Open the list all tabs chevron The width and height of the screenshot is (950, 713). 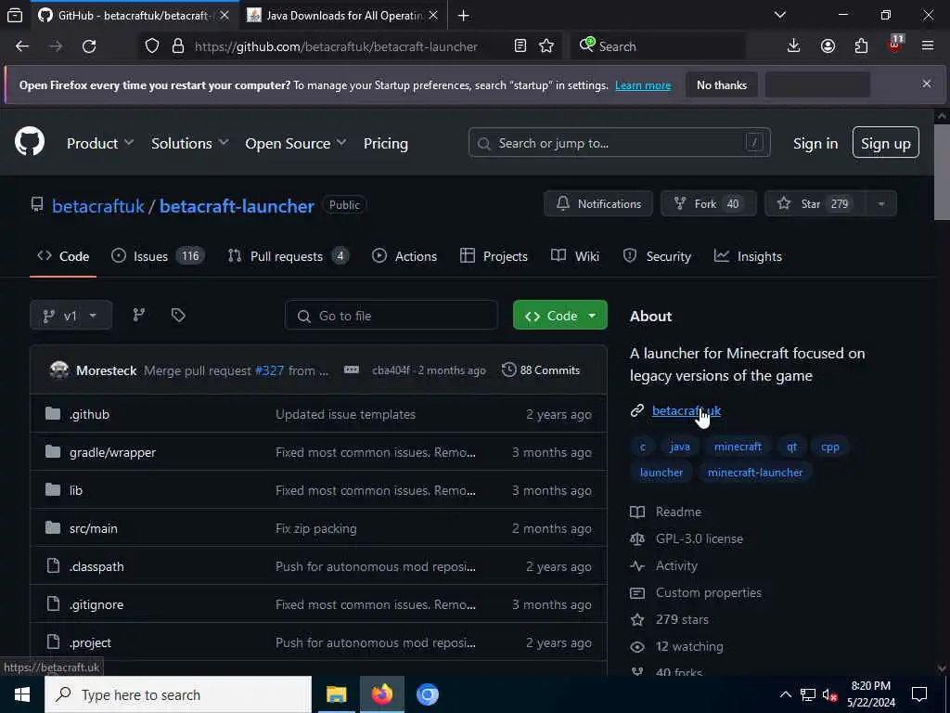click(779, 15)
